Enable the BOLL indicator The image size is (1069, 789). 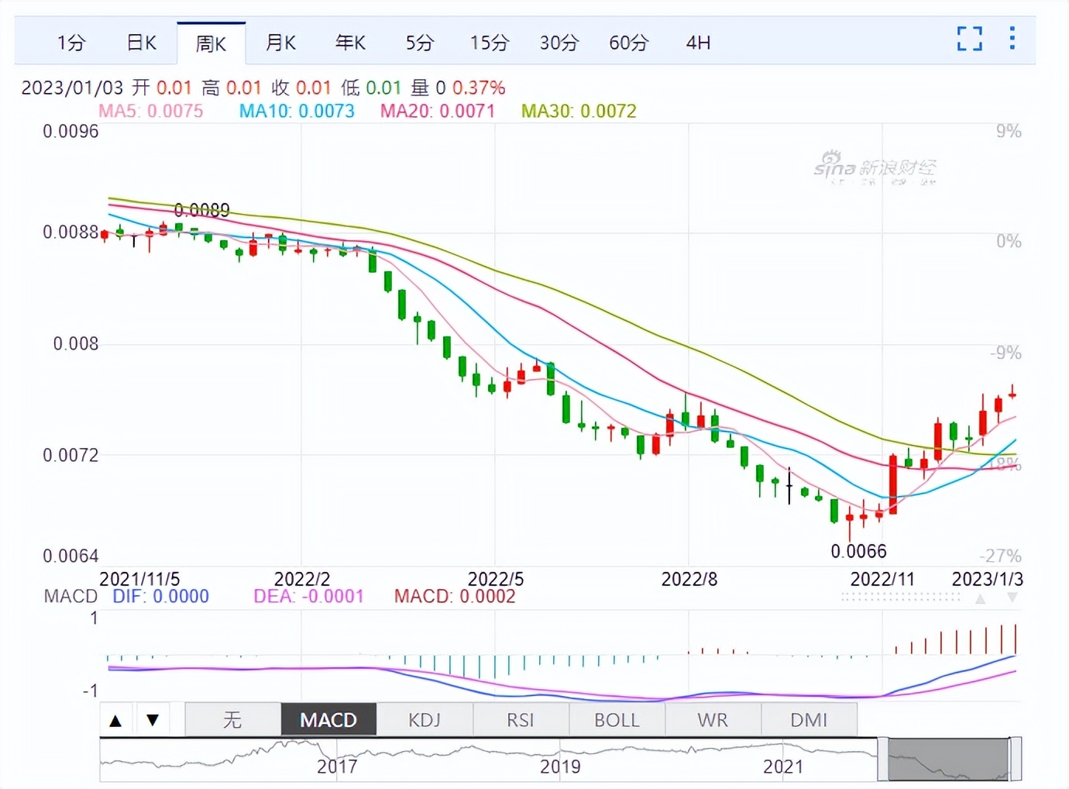pyautogui.click(x=617, y=720)
